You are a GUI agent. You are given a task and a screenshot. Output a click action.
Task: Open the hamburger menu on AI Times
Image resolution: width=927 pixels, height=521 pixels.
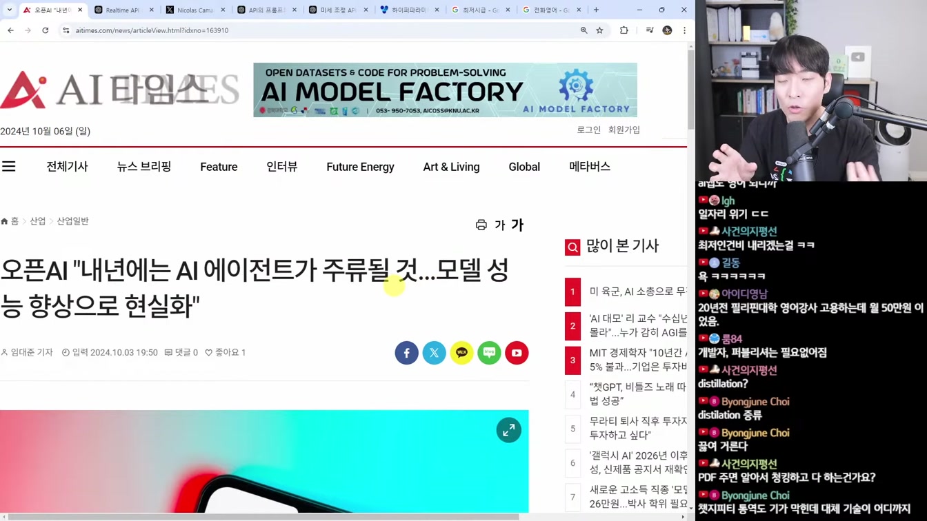pos(9,167)
